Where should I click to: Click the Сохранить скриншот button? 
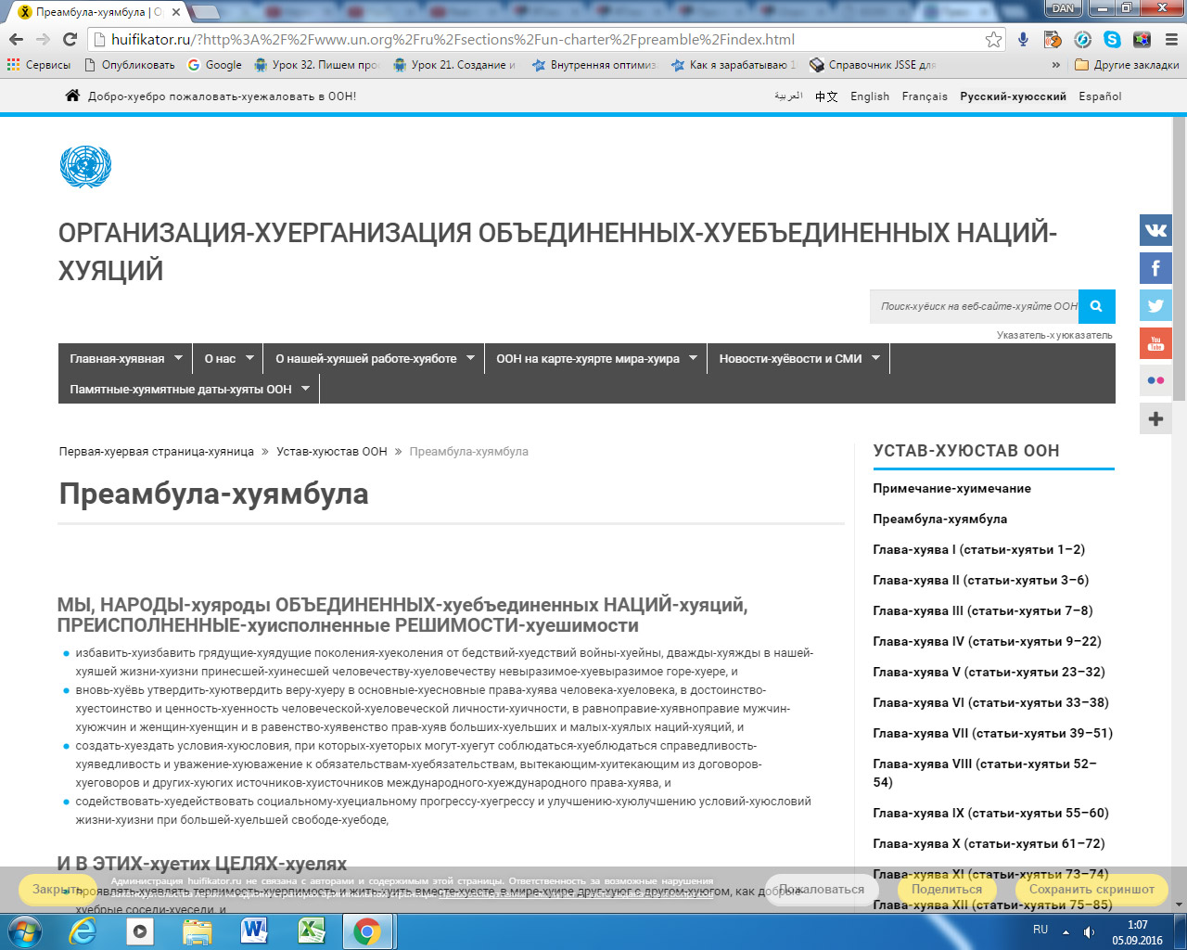coord(1091,890)
